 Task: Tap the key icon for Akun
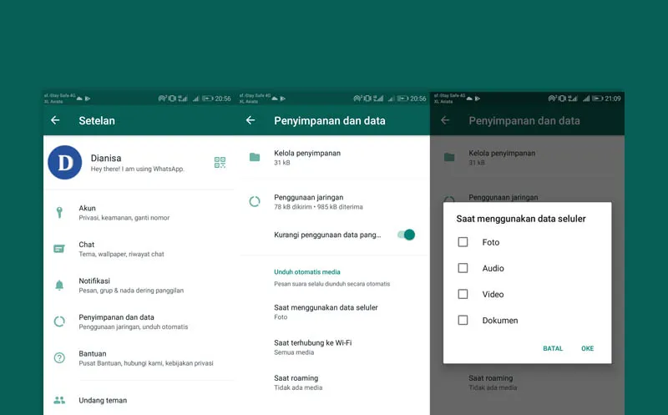click(x=59, y=213)
